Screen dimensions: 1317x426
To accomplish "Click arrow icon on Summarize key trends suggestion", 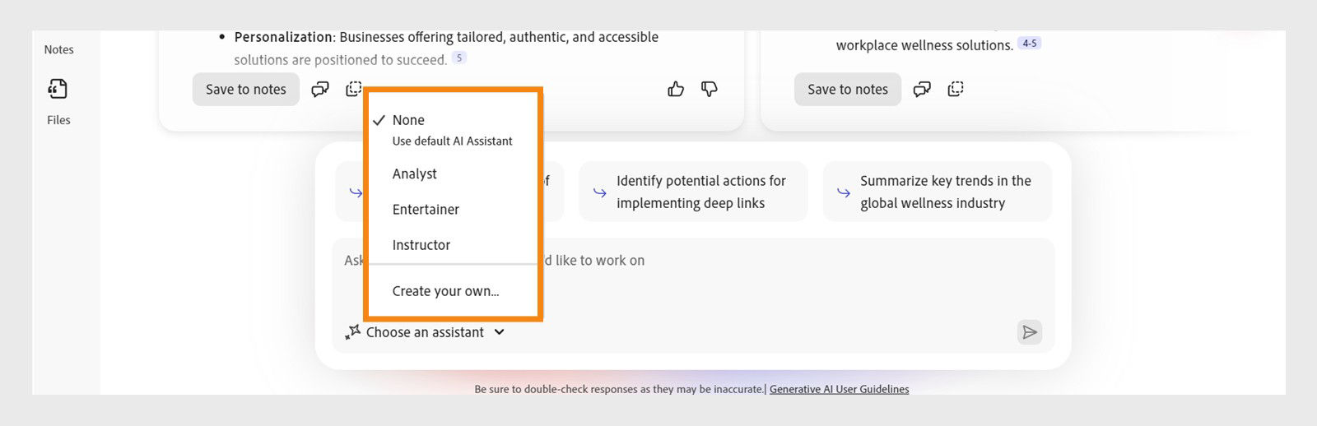I will point(844,192).
